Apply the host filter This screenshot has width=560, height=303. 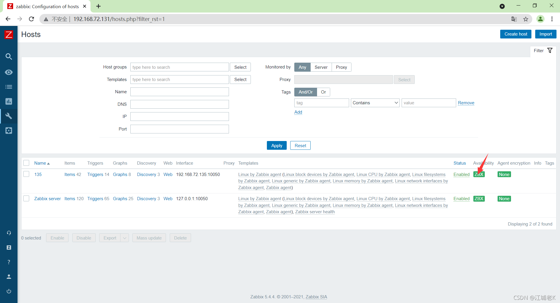pos(276,146)
